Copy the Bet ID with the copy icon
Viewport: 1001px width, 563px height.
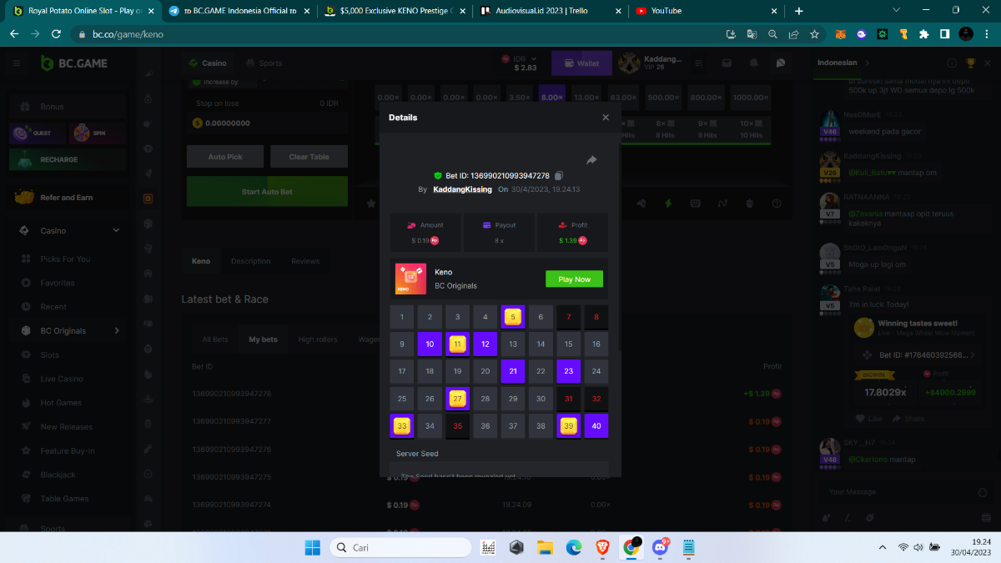(559, 176)
